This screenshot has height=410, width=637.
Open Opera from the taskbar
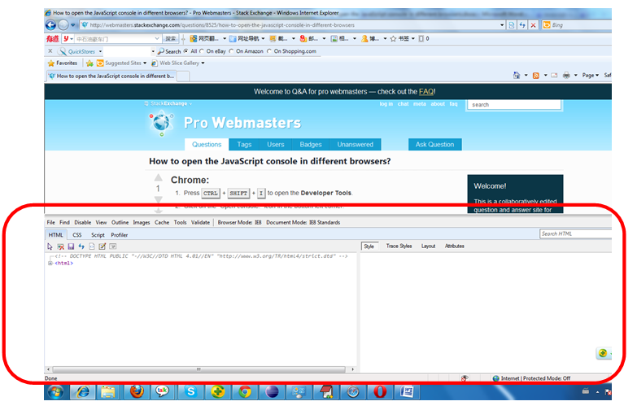pos(379,392)
